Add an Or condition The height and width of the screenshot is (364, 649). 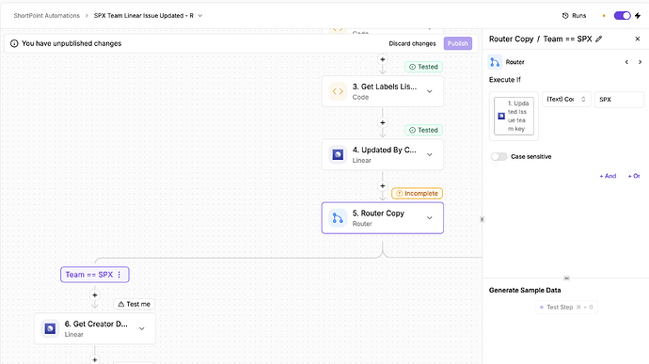pos(634,176)
